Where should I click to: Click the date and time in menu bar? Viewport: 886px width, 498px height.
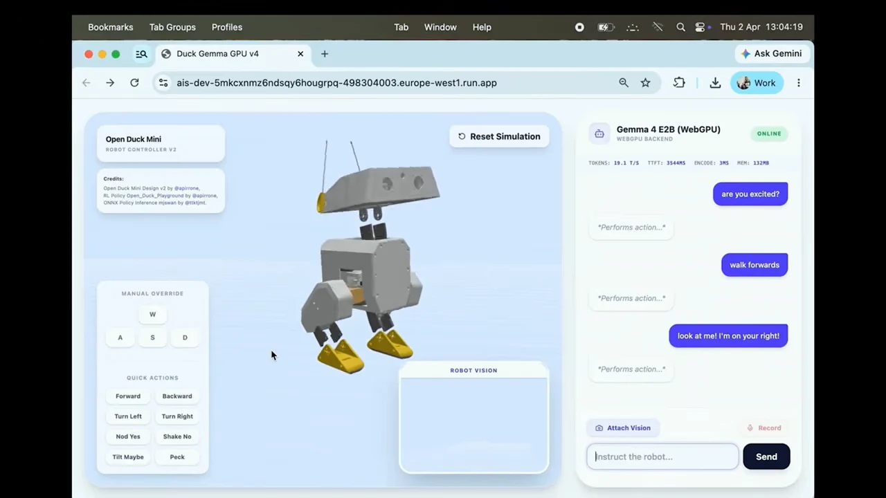point(761,27)
